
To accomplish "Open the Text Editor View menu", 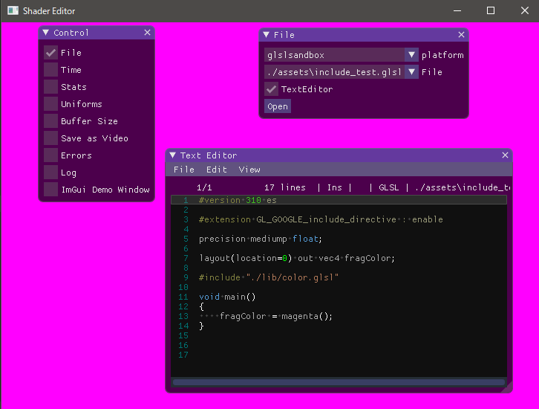I will [249, 170].
